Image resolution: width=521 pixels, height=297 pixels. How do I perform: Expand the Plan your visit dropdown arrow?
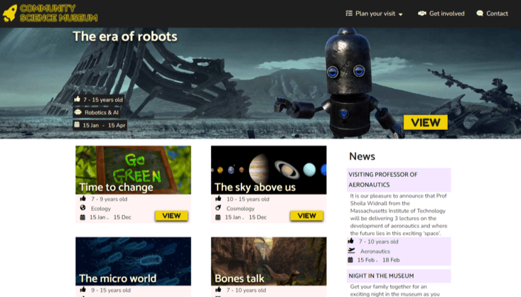tap(400, 14)
